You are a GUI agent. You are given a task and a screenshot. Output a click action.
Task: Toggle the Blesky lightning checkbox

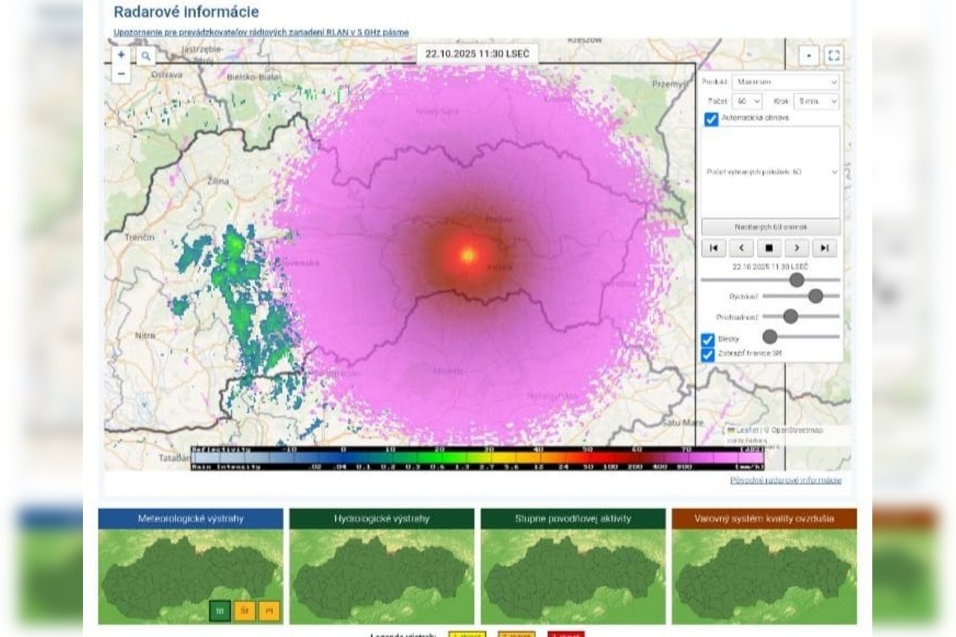706,338
